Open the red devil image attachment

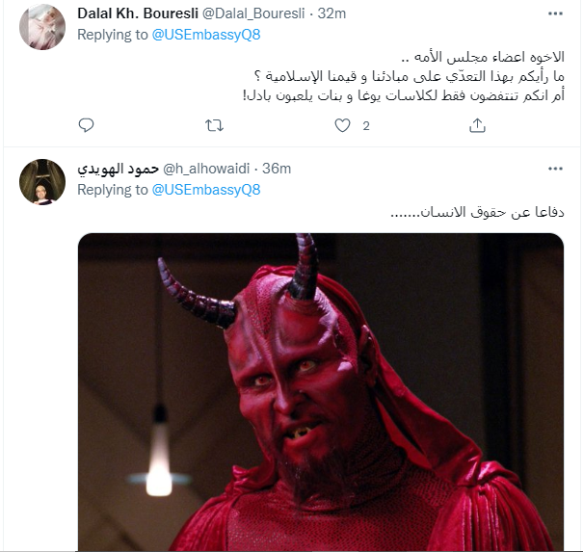321,392
